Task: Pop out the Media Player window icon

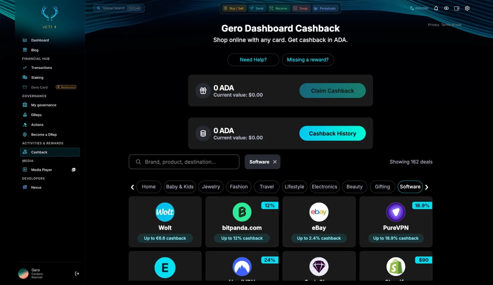Action: 74,170
